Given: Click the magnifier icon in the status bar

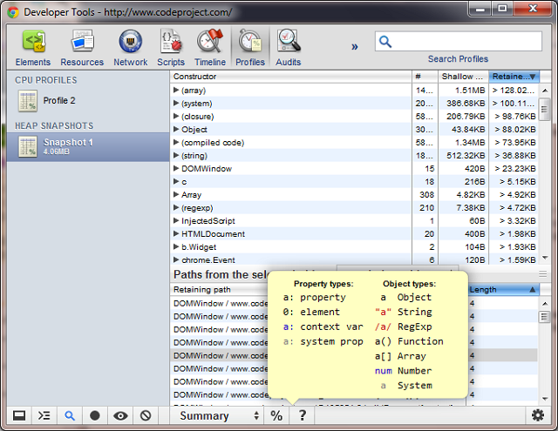Looking at the screenshot, I should (70, 415).
